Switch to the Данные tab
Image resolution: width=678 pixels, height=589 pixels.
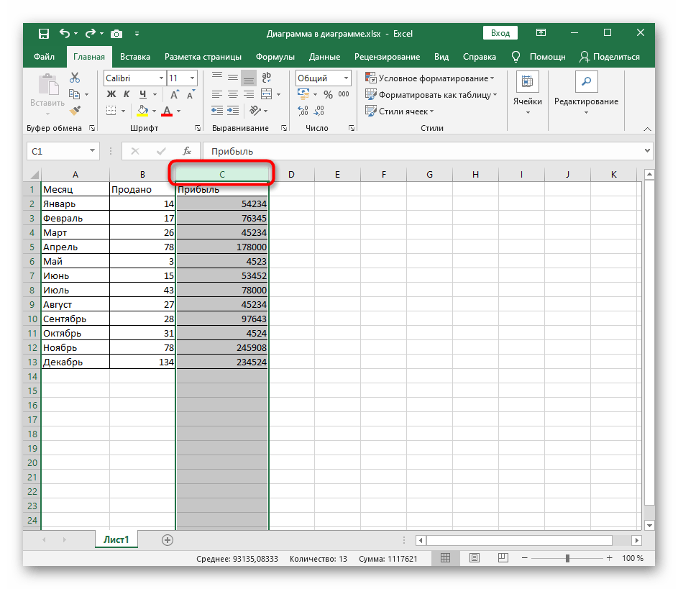[x=324, y=57]
